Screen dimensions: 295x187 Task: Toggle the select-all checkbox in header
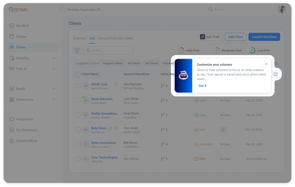click(78, 74)
